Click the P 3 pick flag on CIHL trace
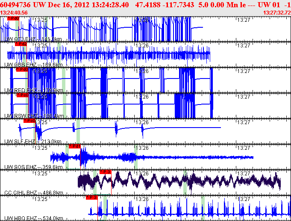This screenshot has width=291, height=221. [105, 172]
